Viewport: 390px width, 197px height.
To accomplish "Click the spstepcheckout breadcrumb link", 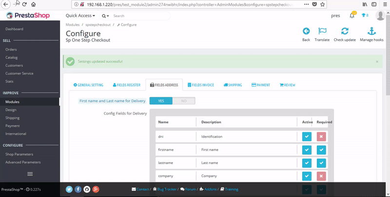I will (x=98, y=25).
